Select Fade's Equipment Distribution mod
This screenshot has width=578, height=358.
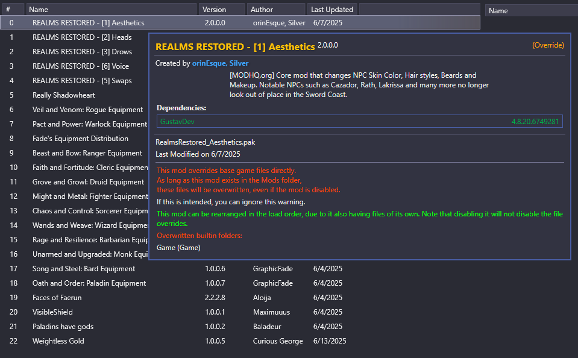point(80,138)
